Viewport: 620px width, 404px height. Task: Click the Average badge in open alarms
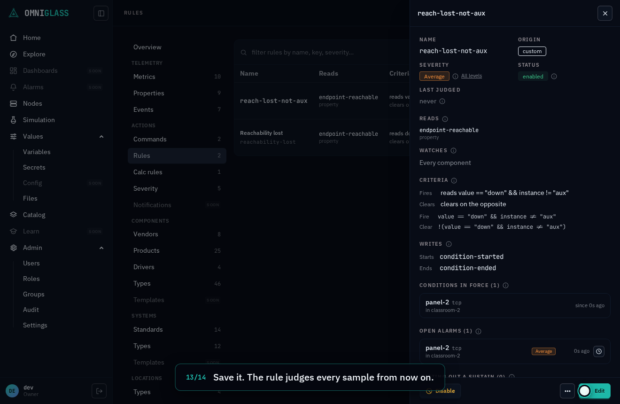coord(543,351)
